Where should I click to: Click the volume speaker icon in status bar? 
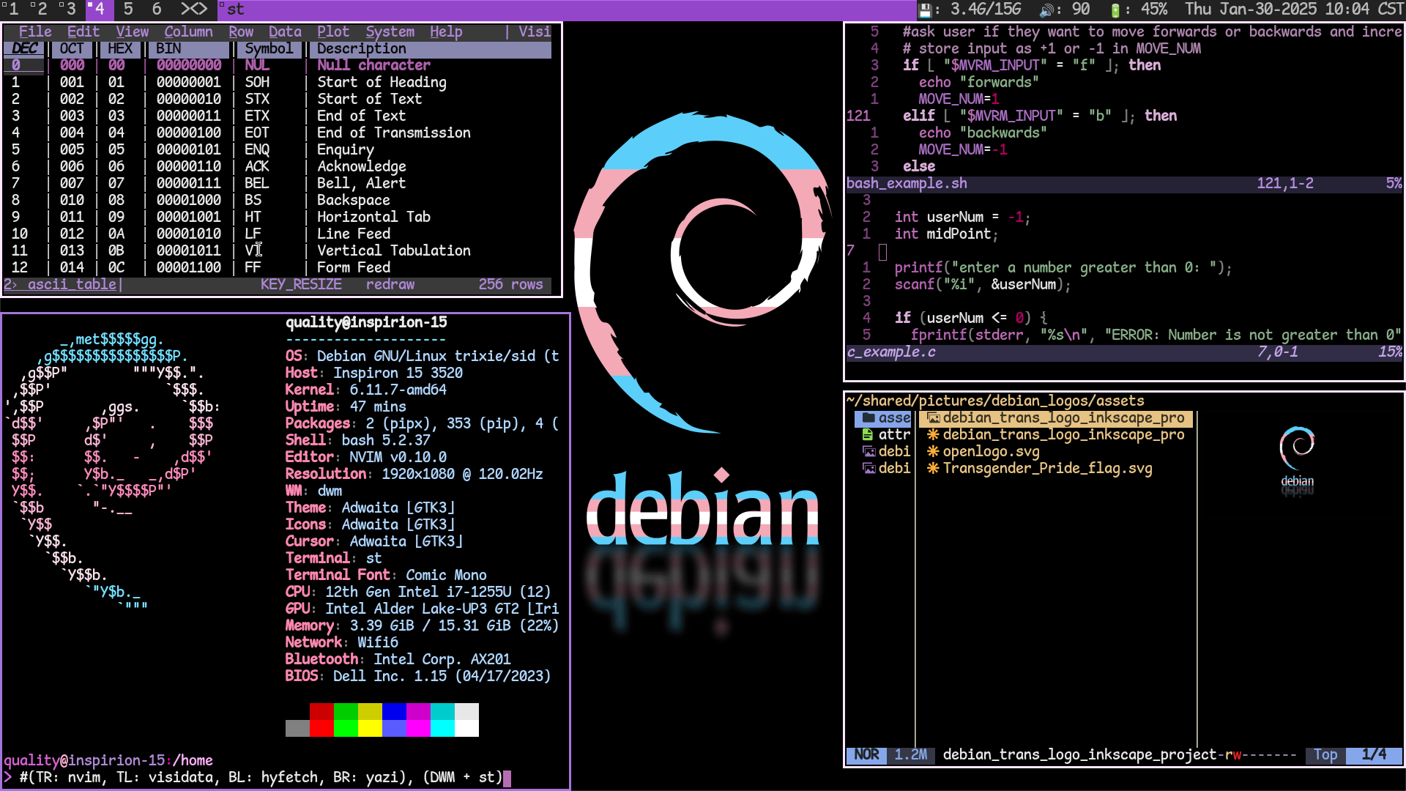(1046, 10)
